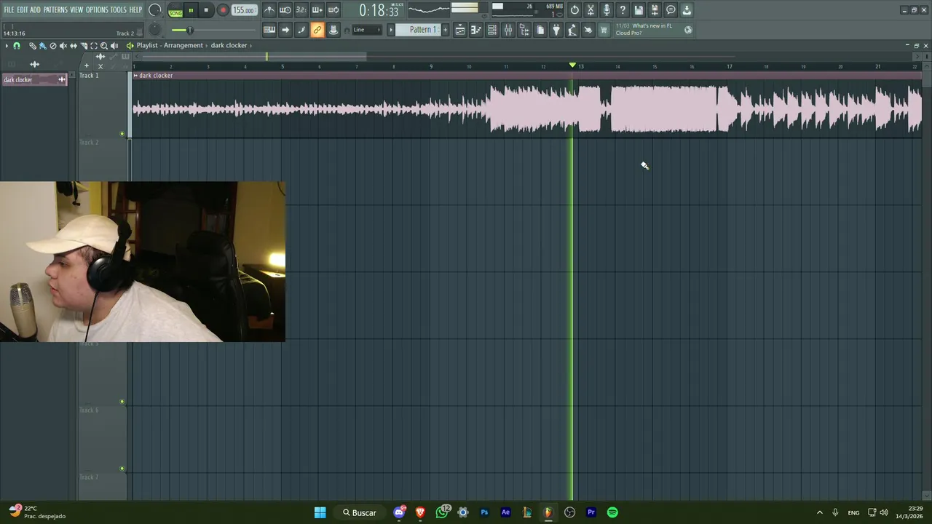932x524 pixels.
Task: Open the Playlist view icon
Action: [460, 30]
